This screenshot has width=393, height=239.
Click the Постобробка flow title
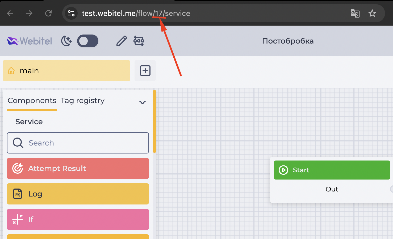coord(288,41)
